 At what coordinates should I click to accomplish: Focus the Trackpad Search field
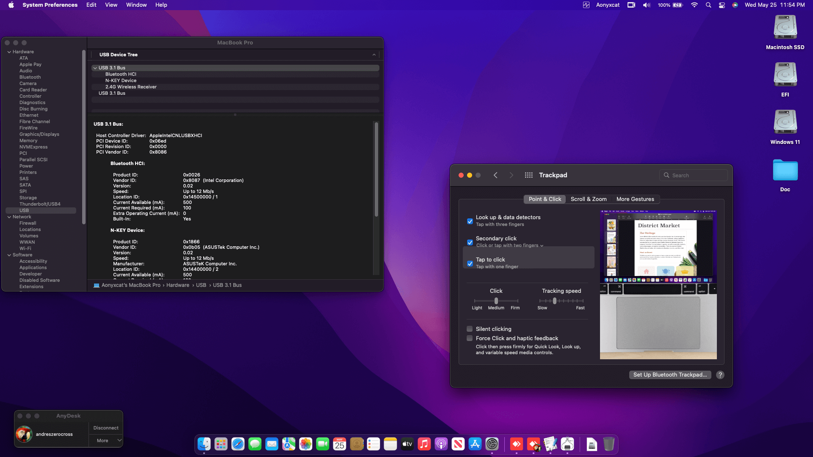pos(694,175)
